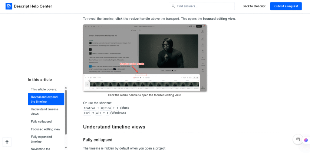Image resolution: width=310 pixels, height=155 pixels.
Task: Enlarge the timeline resize handle screenshot
Action: click(x=145, y=58)
